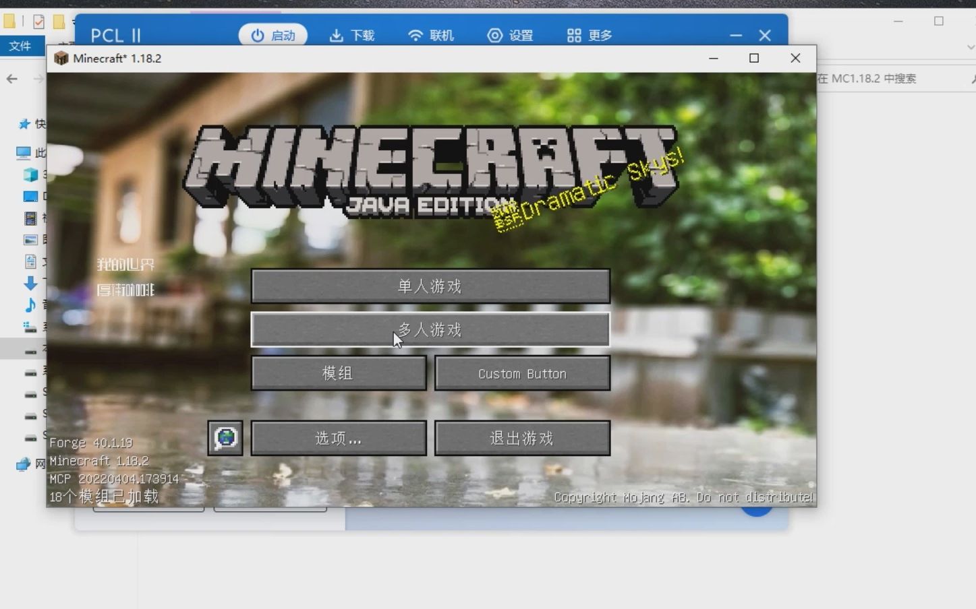Open the language selection globe icon
The image size is (976, 609).
225,438
